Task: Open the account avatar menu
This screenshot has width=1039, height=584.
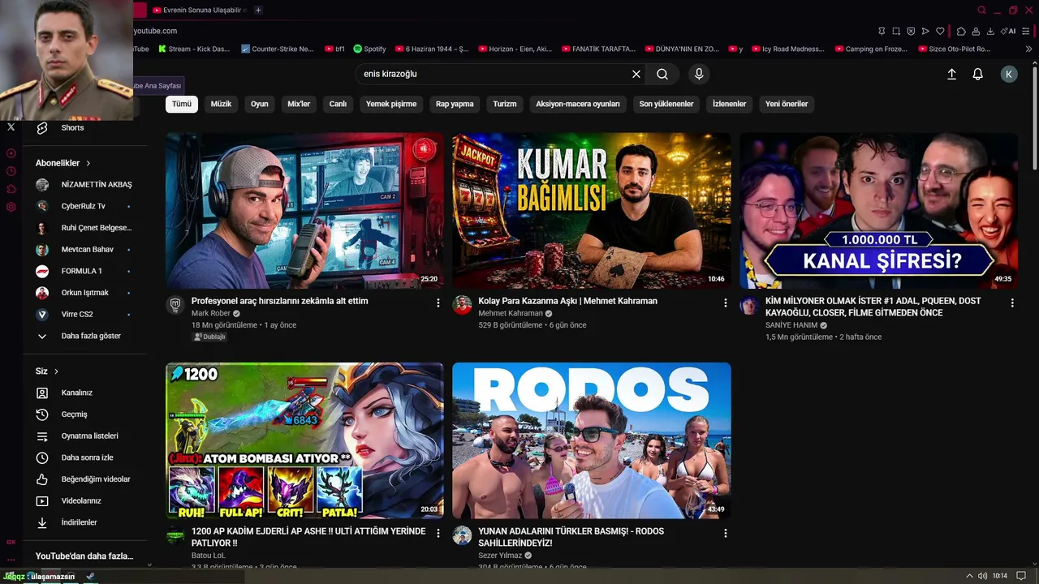Action: tap(1009, 74)
